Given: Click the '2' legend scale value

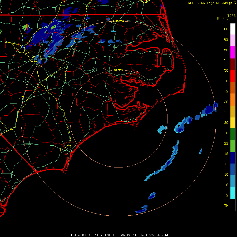Looking at the screenshot, I should pyautogui.click(x=227, y=195).
